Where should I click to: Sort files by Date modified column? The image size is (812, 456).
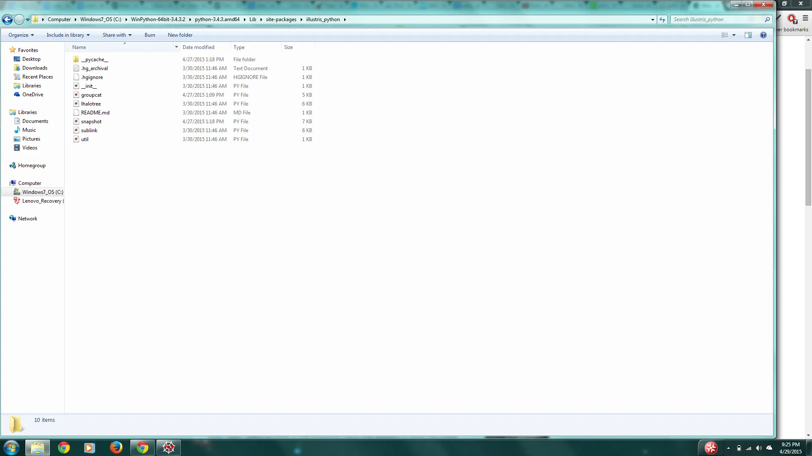pos(198,47)
